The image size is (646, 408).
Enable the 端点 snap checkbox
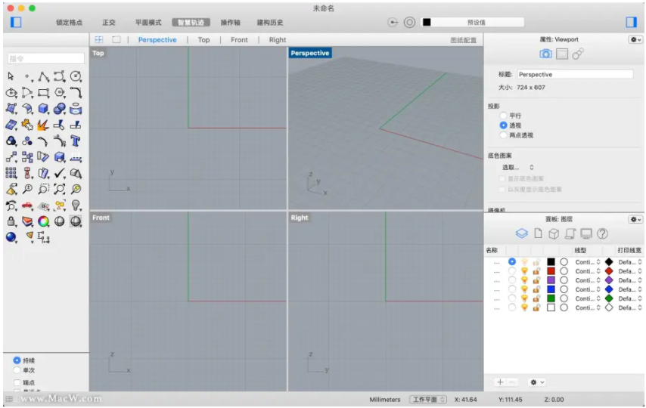(x=17, y=382)
